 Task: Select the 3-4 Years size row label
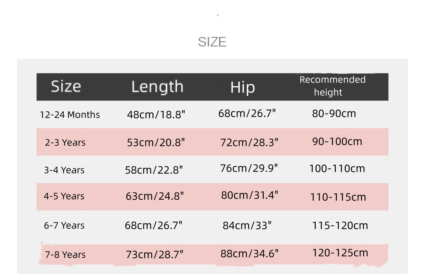(x=64, y=170)
